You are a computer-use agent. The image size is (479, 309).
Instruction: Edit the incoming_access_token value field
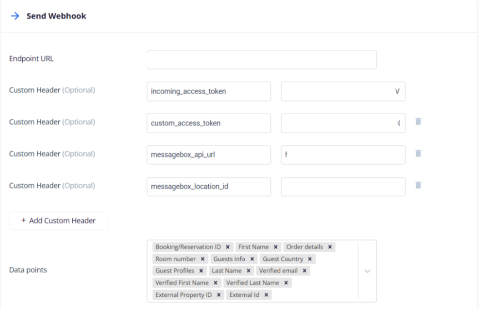pos(343,91)
